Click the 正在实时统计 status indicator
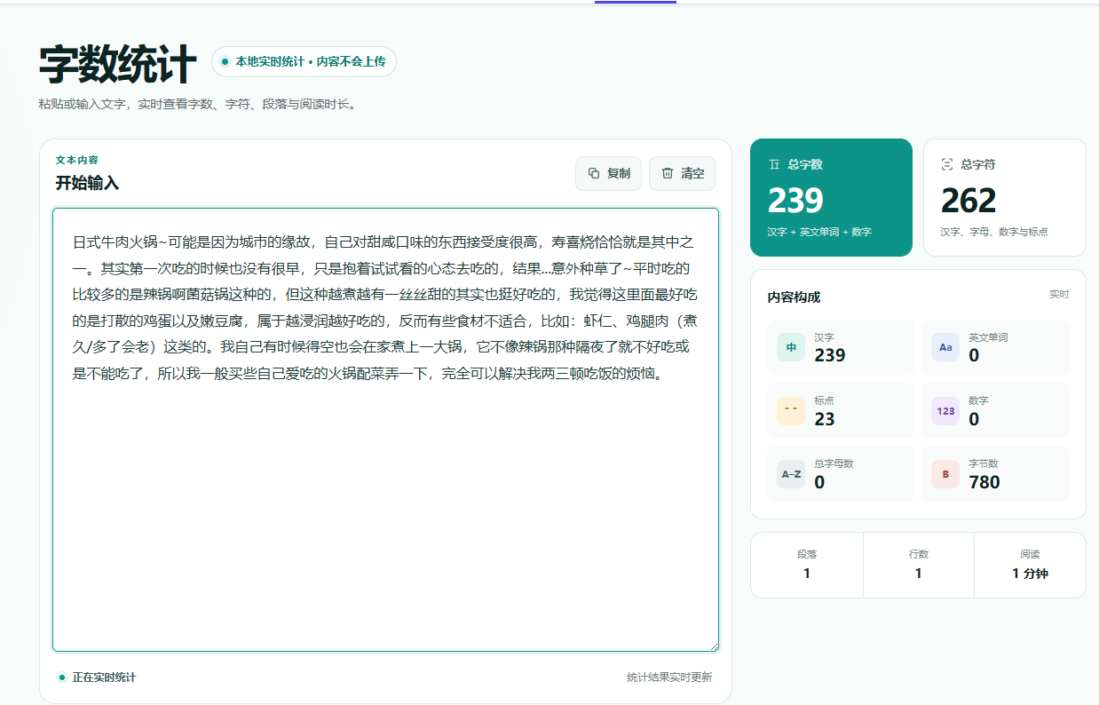This screenshot has height=705, width=1099. click(x=97, y=677)
